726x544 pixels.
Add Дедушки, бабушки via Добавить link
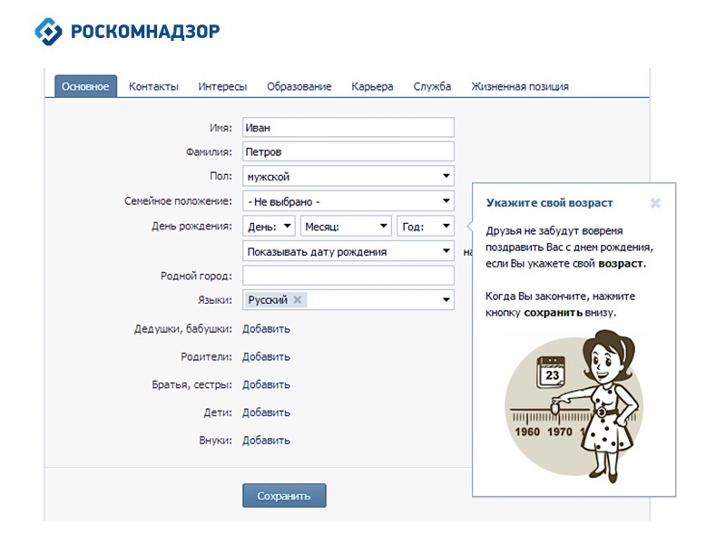click(266, 329)
